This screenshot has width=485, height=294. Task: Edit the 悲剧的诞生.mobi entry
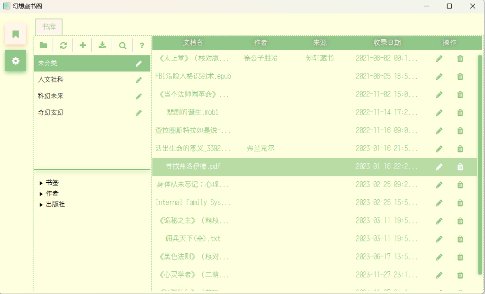[x=439, y=113]
